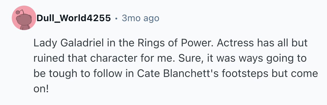Click the dot separator before timestamp
The image size is (327, 105).
116,18
